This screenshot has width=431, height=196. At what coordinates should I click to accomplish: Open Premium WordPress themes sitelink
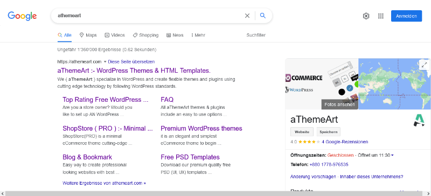click(x=201, y=128)
